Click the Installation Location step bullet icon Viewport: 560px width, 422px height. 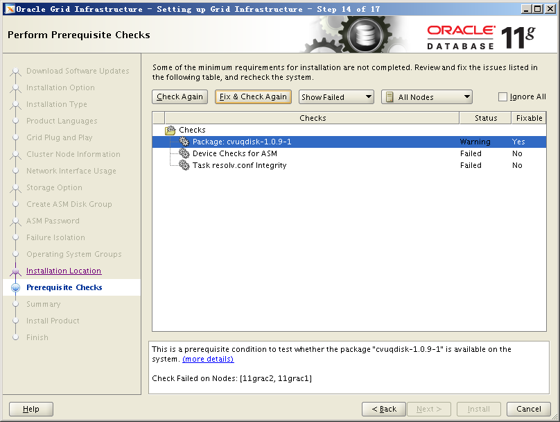click(16, 271)
